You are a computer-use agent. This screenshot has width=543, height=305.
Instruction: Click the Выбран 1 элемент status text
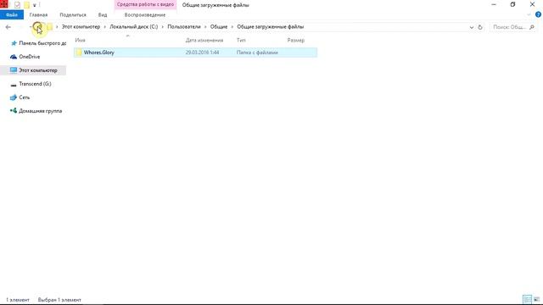click(59, 300)
